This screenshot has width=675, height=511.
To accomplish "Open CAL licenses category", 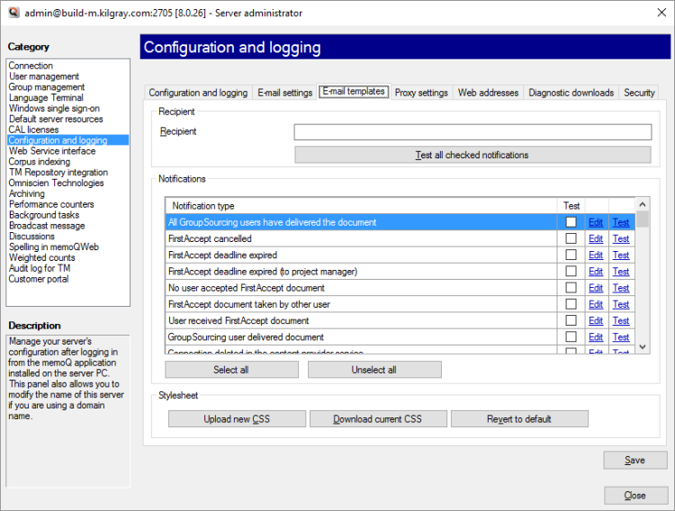I will tap(33, 130).
